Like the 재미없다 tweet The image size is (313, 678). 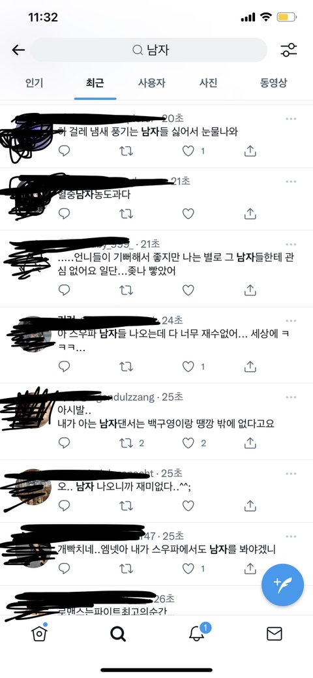point(188,506)
